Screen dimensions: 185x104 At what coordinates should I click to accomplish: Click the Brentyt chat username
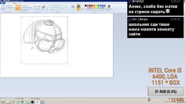point(138,1)
